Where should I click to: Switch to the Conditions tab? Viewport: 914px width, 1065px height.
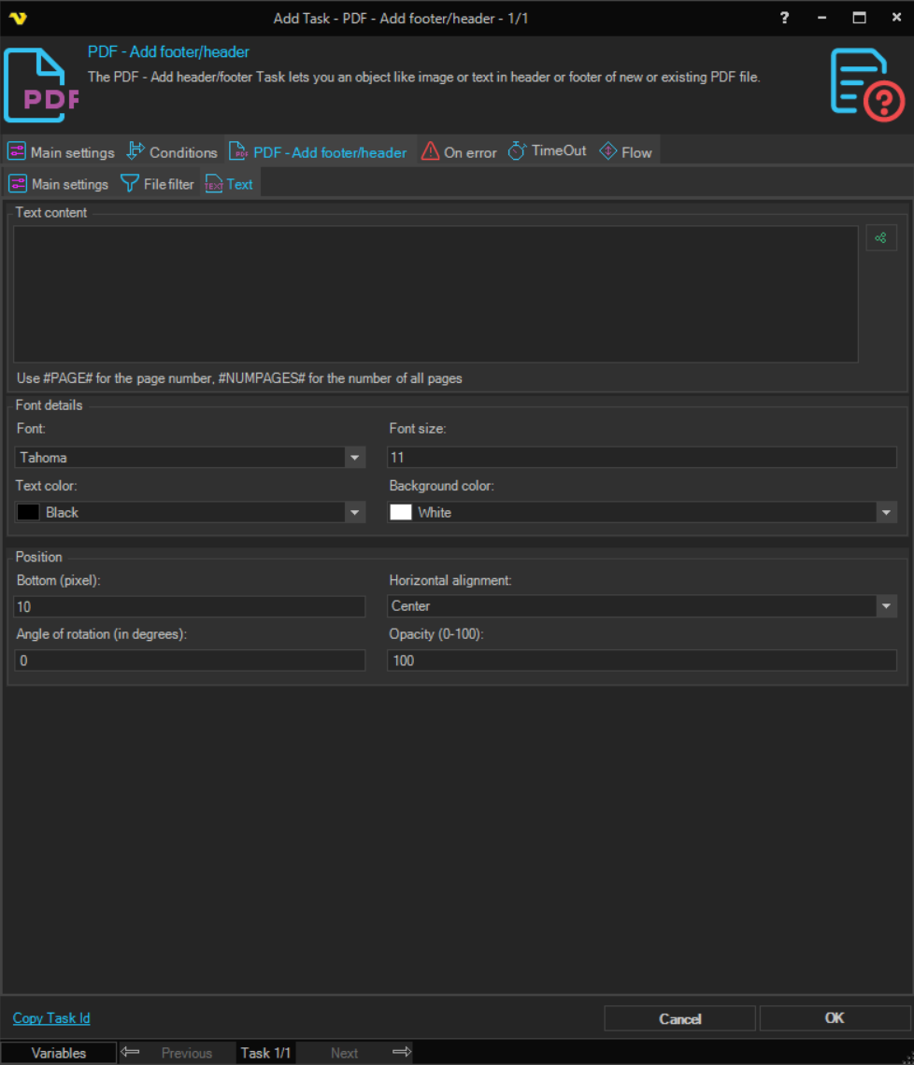click(x=173, y=152)
